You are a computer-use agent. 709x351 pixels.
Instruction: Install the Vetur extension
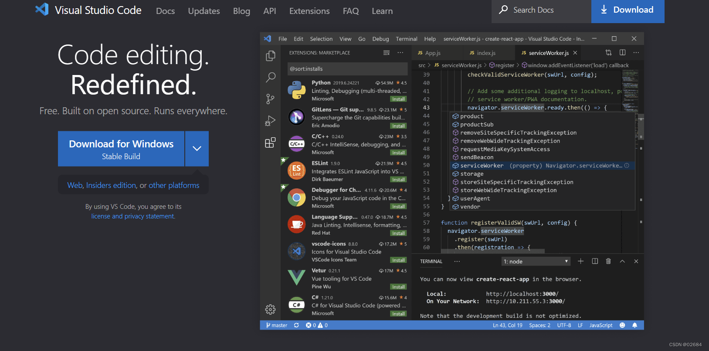398,287
